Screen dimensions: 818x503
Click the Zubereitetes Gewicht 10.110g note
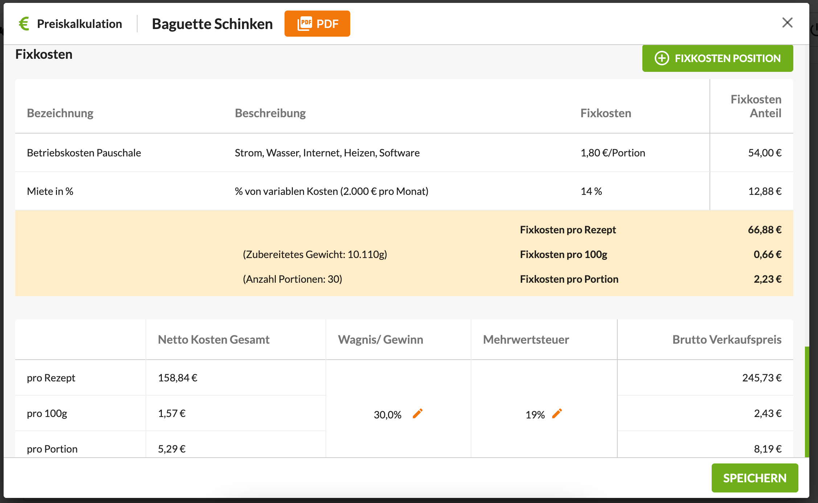coord(315,254)
